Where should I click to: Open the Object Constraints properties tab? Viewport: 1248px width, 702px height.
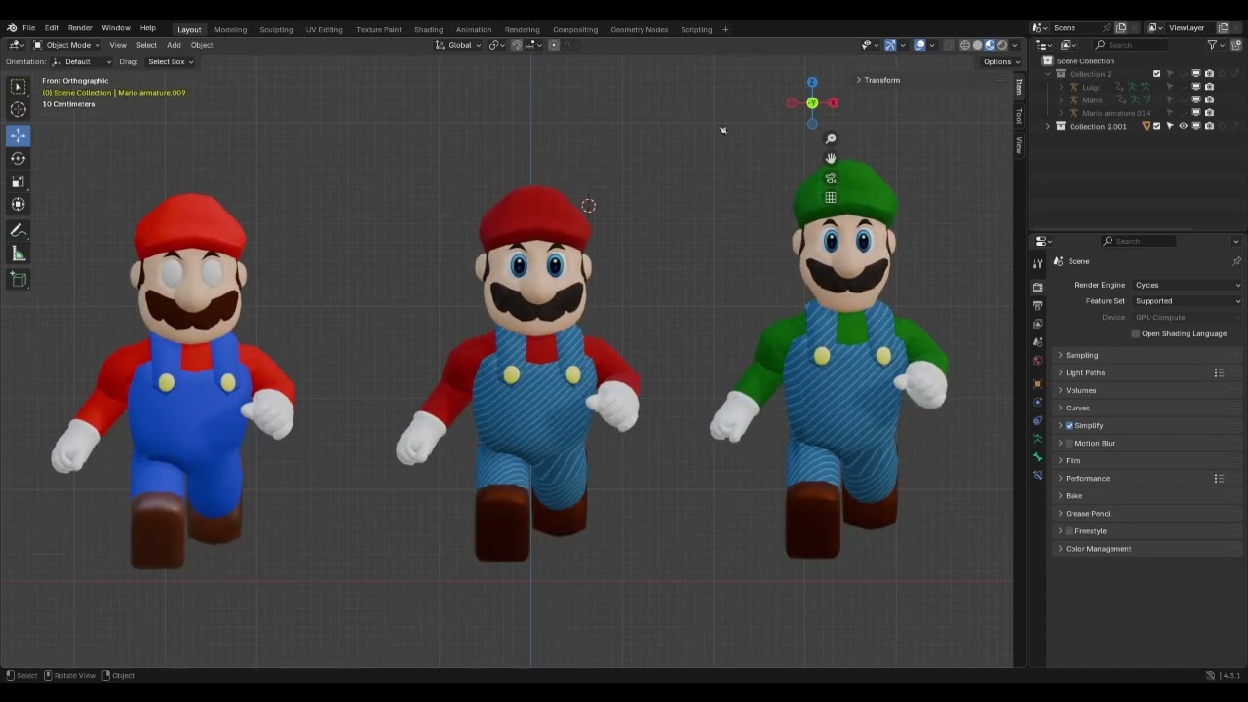tap(1037, 421)
